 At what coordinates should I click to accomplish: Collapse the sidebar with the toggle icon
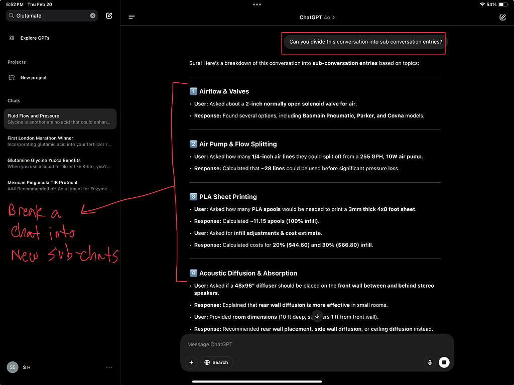click(132, 17)
